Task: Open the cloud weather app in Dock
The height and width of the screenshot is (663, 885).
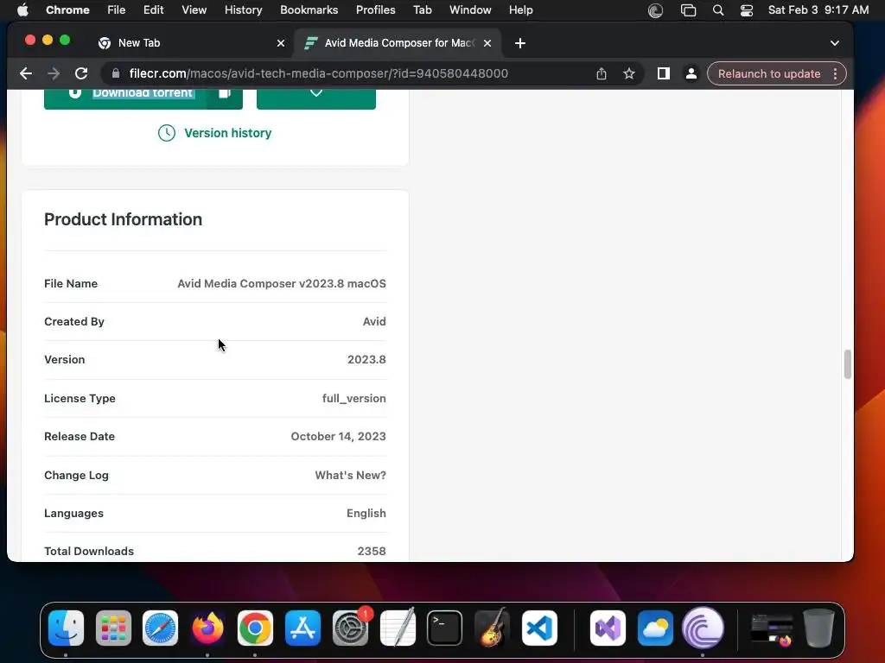Action: pos(655,628)
